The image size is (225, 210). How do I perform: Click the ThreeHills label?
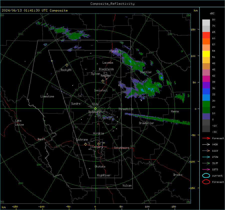[126, 109]
